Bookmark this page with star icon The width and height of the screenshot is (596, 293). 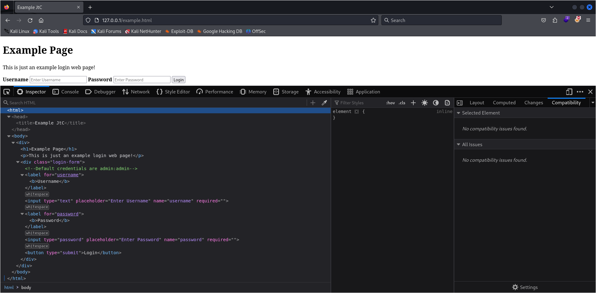point(373,20)
